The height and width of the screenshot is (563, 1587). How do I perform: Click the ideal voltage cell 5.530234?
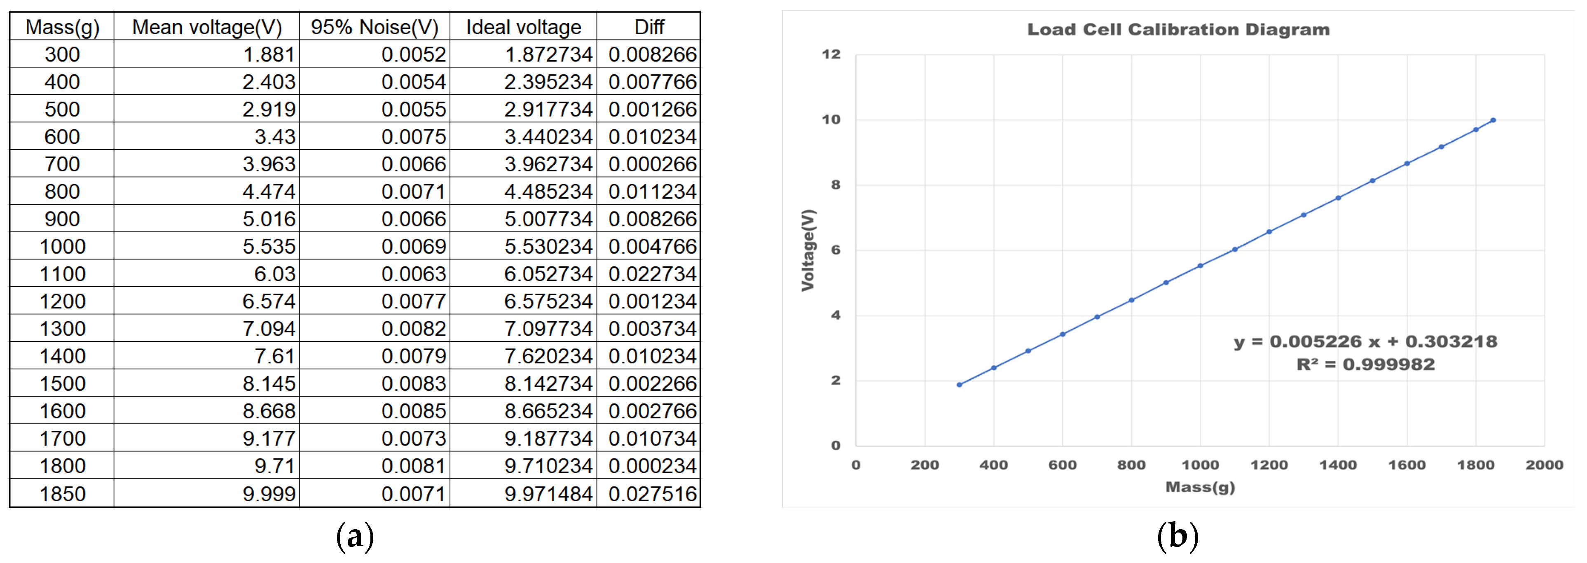coord(548,246)
